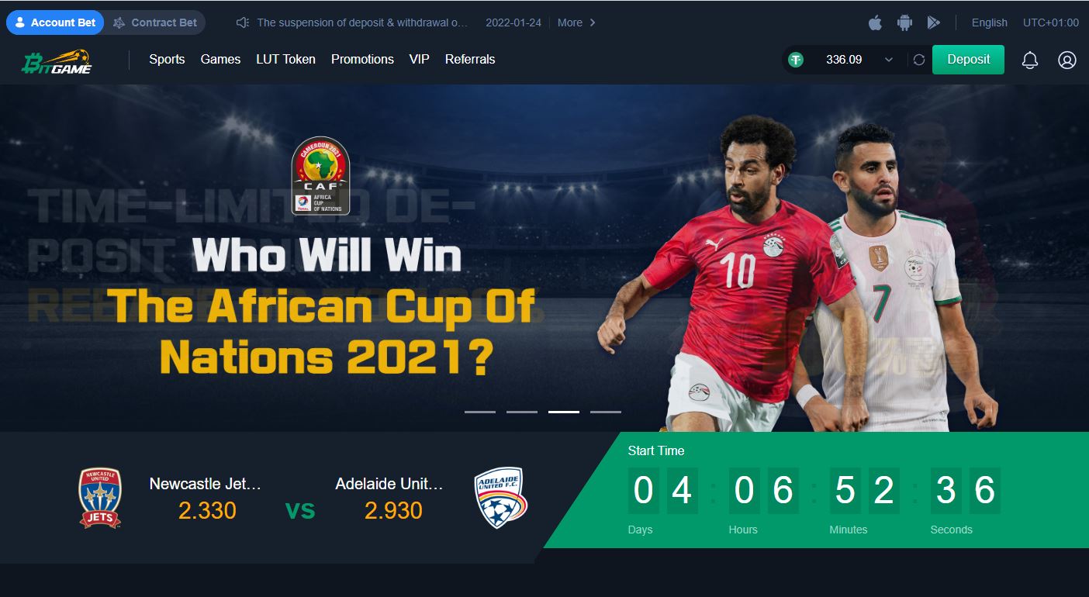Viewport: 1089px width, 597px height.
Task: Click the Android app download icon
Action: [904, 22]
